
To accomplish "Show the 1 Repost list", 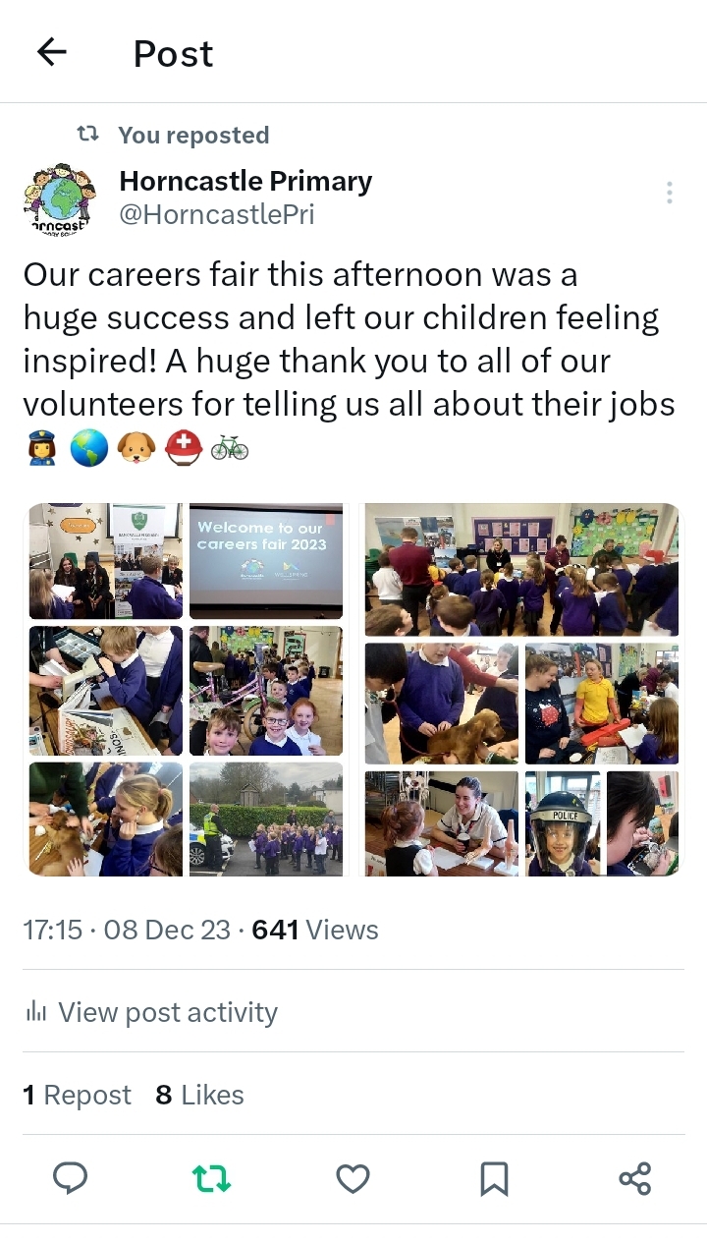I will 77,1095.
